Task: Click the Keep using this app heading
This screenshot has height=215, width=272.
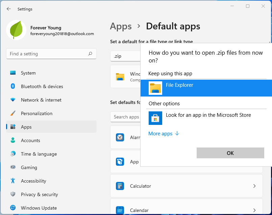Action: (x=170, y=74)
